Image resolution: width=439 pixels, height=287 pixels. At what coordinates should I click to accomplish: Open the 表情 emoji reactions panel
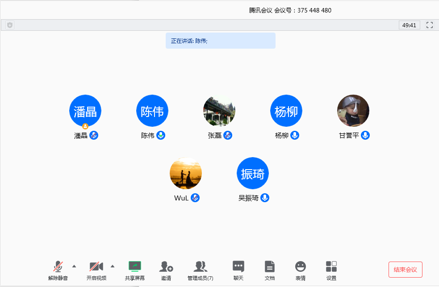pos(300,270)
